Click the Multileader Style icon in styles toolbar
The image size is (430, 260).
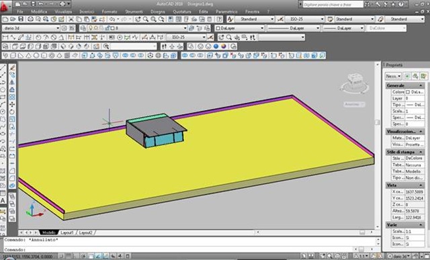[380, 19]
